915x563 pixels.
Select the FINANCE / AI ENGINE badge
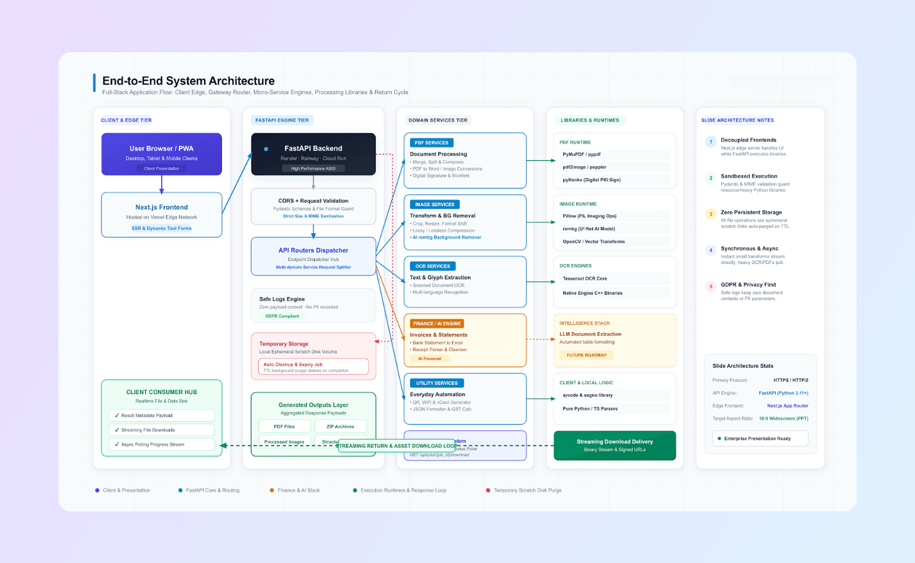437,324
